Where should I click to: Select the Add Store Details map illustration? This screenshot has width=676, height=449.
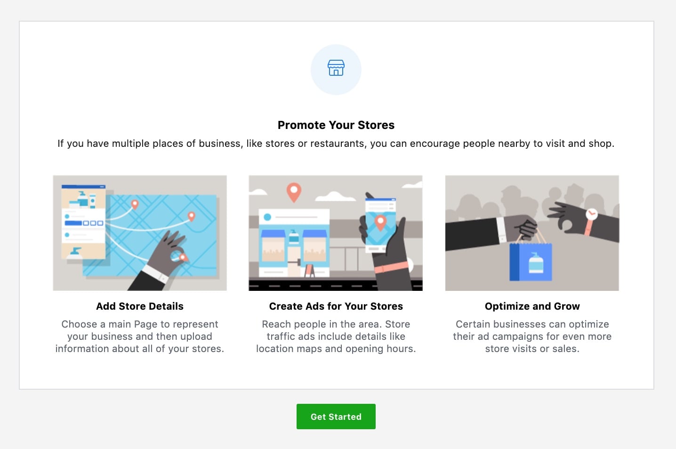pos(140,233)
